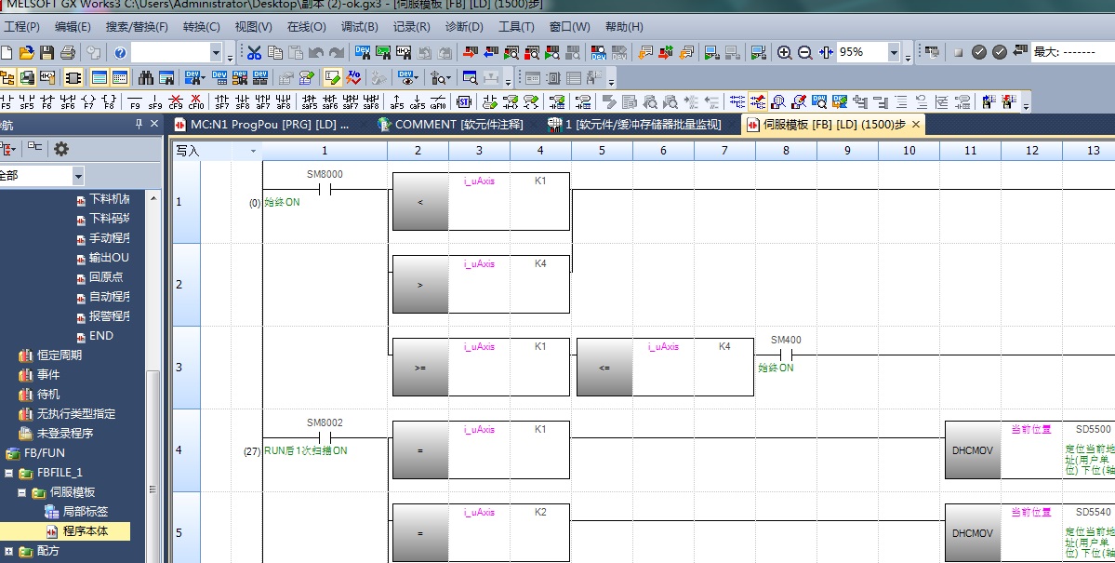Screen dimensions: 1115x563
Task: Open the 转换(C) menu
Action: point(202,27)
